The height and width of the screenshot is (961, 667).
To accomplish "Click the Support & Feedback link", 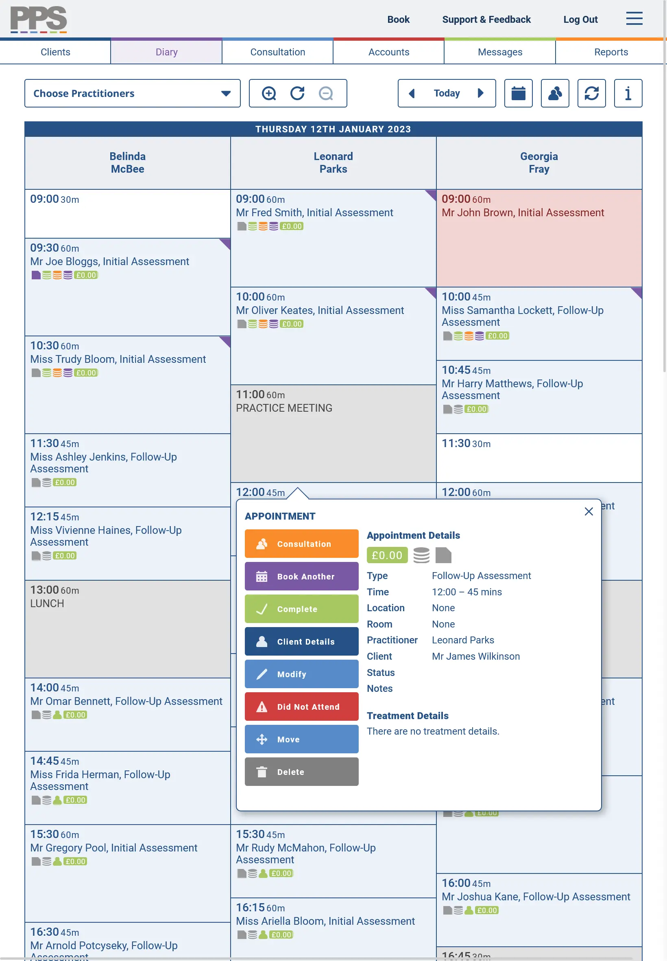I will [x=486, y=19].
